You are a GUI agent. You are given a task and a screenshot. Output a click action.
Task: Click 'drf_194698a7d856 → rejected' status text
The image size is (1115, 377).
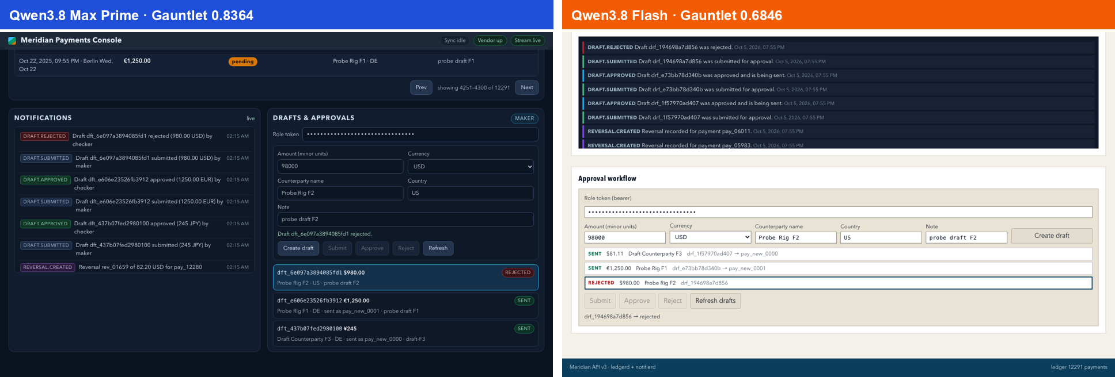[622, 317]
